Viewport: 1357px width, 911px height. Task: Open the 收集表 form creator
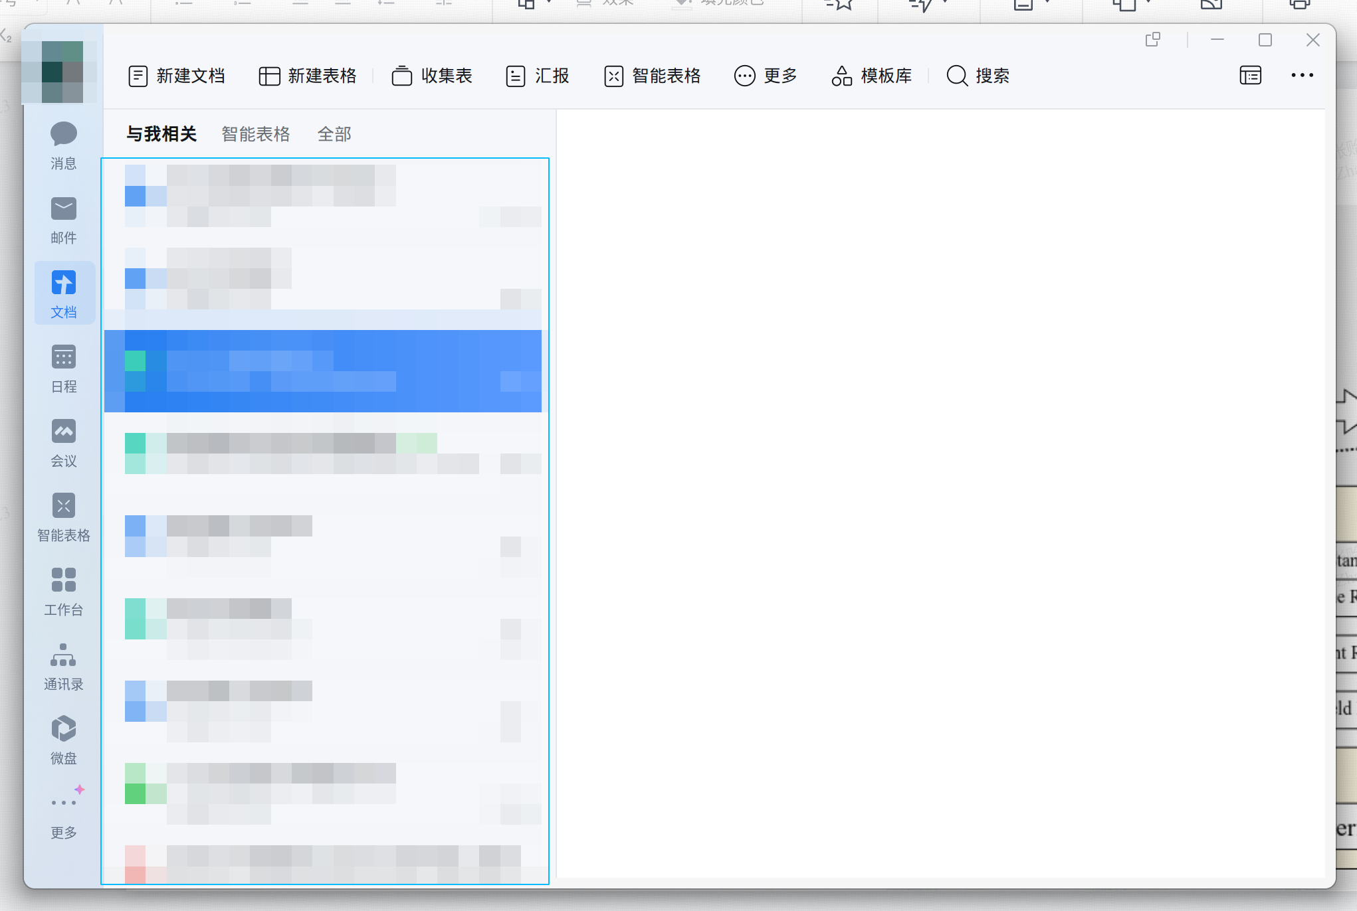click(432, 76)
